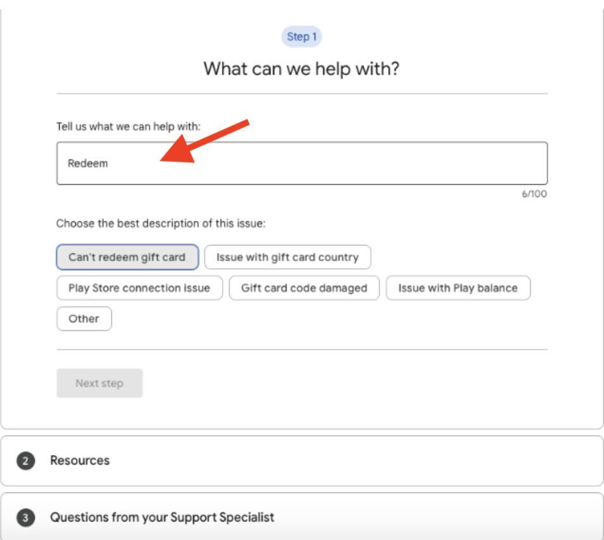Image resolution: width=604 pixels, height=540 pixels.
Task: Choose the "Other" issue description
Action: pyautogui.click(x=84, y=319)
